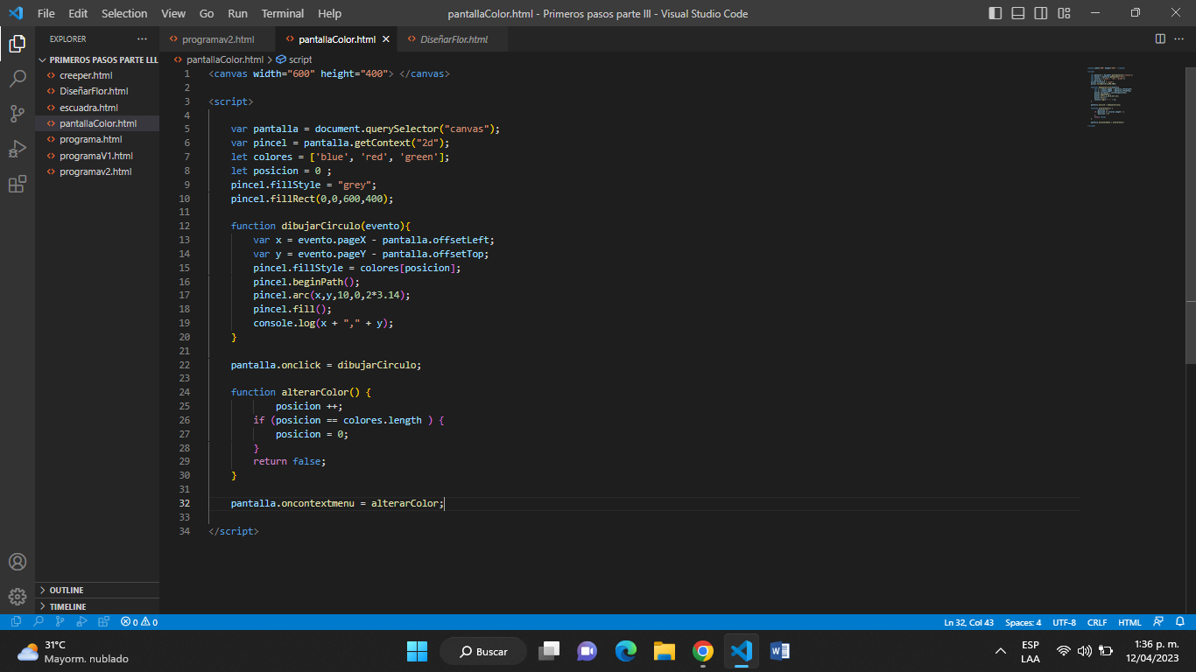Open Explorer views and more actions ellipsis

(x=143, y=39)
